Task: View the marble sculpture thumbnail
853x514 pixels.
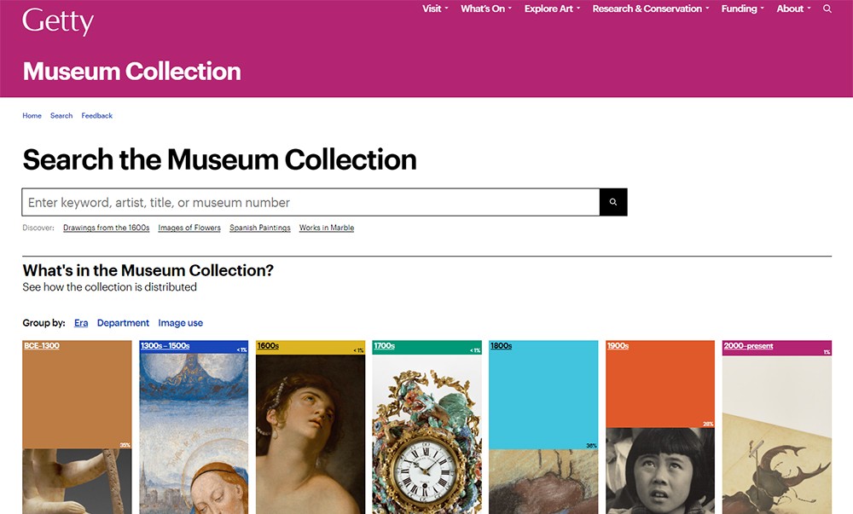Action: tap(78, 482)
